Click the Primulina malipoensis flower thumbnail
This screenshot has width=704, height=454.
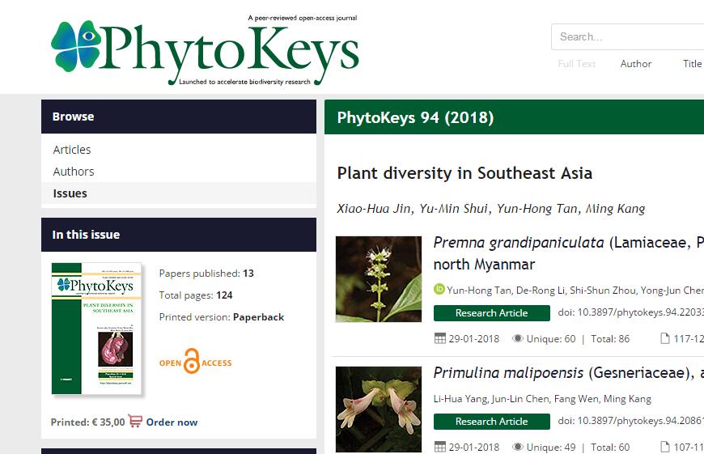tap(379, 409)
